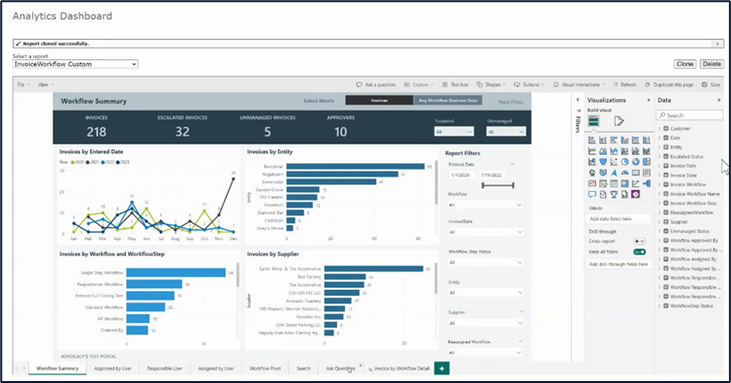
Task: Click the Clone button
Action: click(684, 64)
